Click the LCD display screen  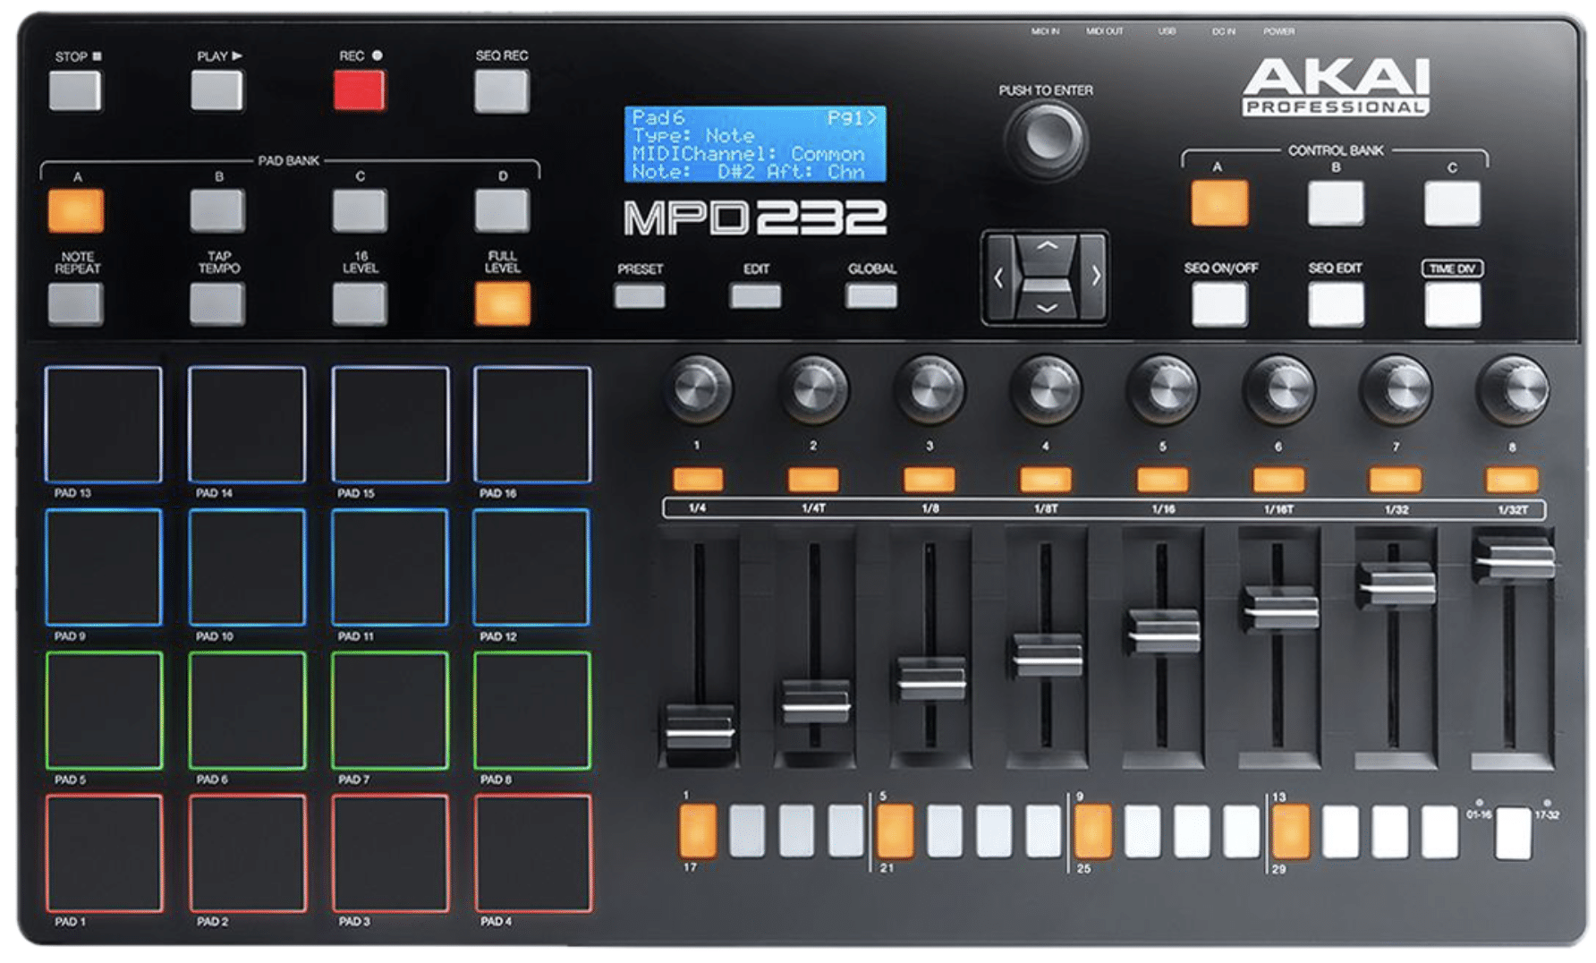point(755,144)
